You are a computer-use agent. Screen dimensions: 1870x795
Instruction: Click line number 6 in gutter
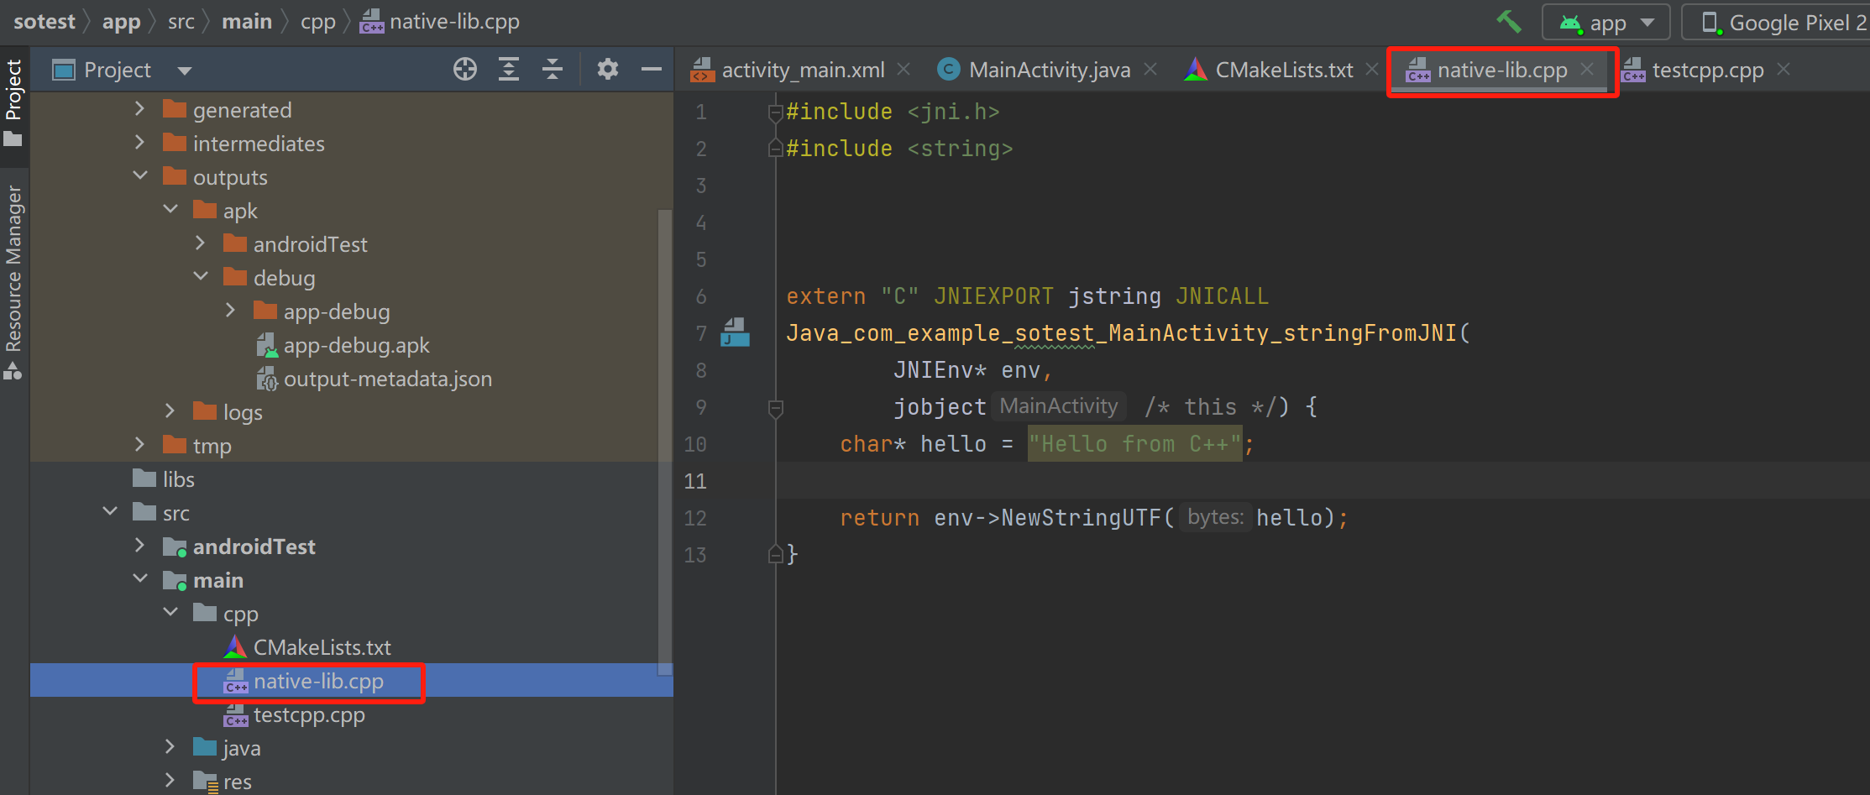click(x=700, y=296)
